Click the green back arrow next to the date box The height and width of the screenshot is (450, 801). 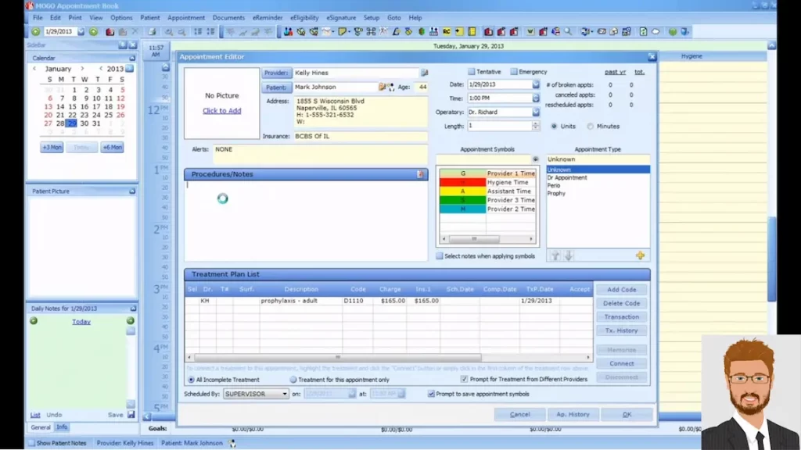34,32
